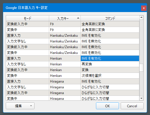Screen dimensions: 150x115
Task: Close the Google 日本語入力 キー設定 dialog
Action: (x=144, y=8)
